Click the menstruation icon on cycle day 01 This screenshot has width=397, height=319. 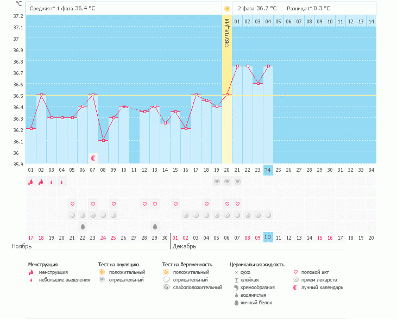pyautogui.click(x=31, y=182)
